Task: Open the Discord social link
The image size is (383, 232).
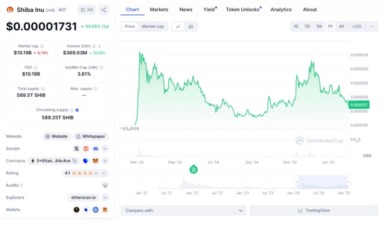Action: coord(95,149)
